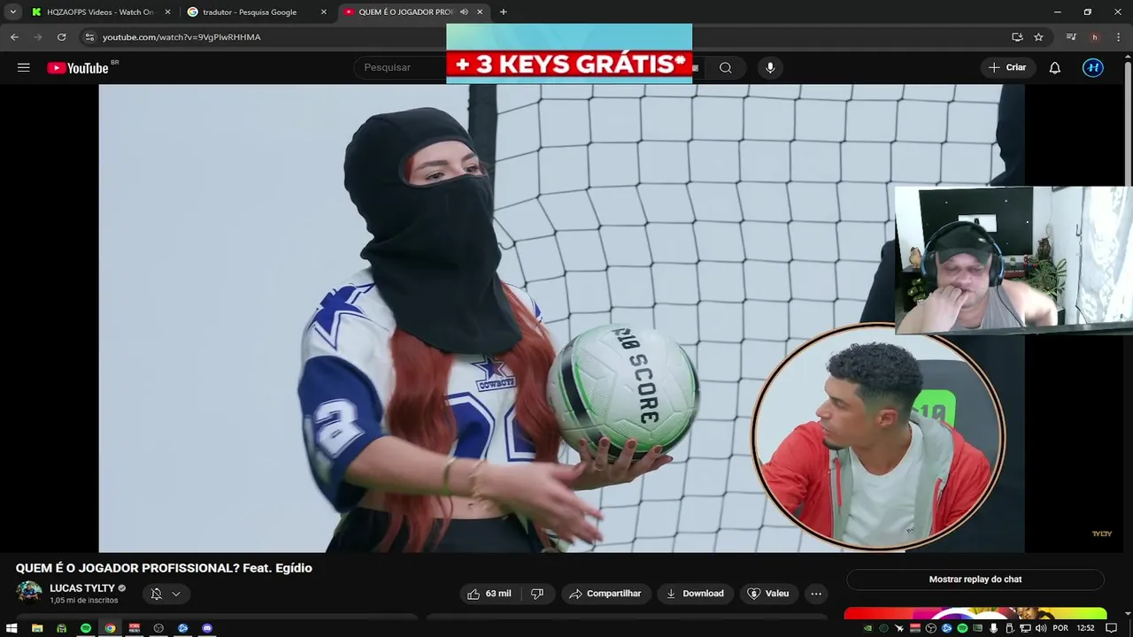Image resolution: width=1133 pixels, height=637 pixels.
Task: Mute the playing YouTube tab audio
Action: (x=465, y=12)
